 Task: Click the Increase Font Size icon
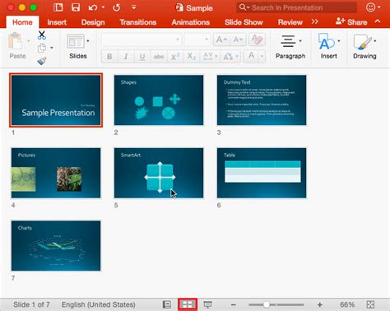221,39
